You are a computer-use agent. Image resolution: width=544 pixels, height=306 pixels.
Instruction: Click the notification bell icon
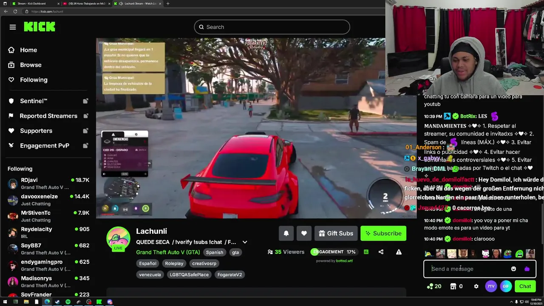286,233
